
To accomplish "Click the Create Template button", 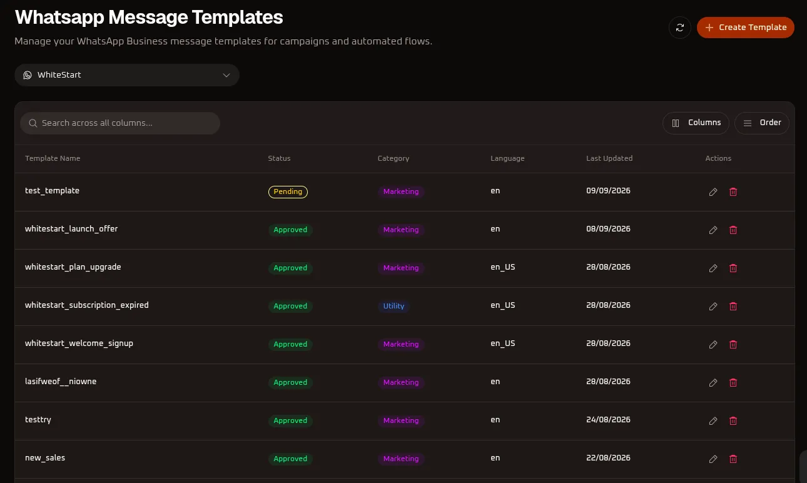I will [746, 28].
